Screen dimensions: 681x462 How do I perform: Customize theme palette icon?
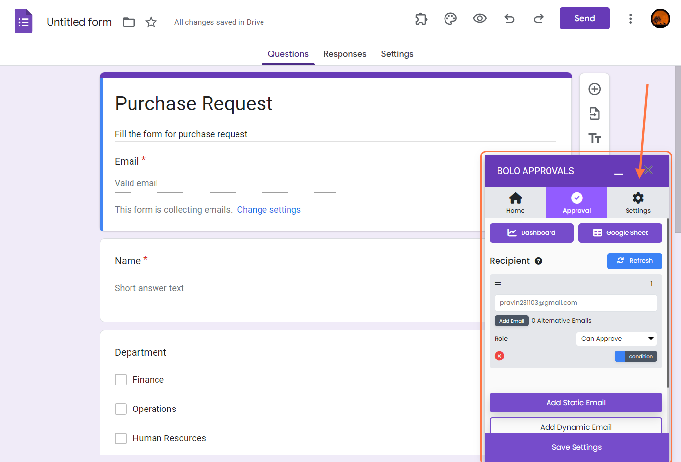450,19
